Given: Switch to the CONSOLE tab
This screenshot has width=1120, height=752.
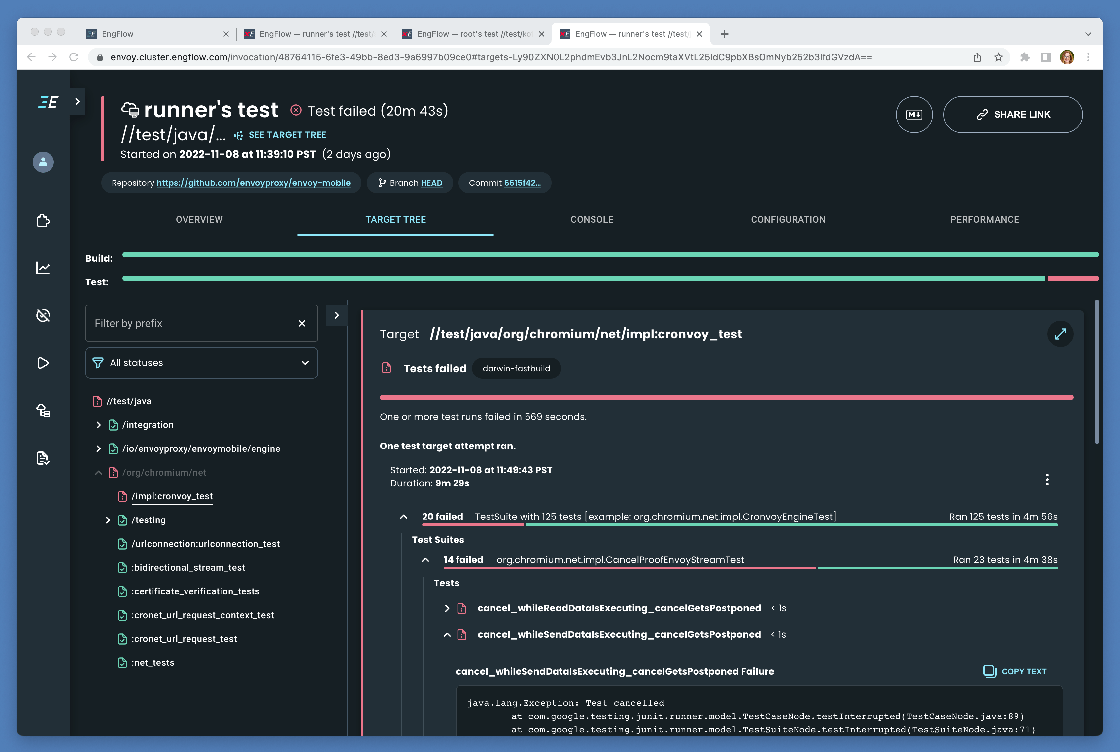Looking at the screenshot, I should click(592, 220).
